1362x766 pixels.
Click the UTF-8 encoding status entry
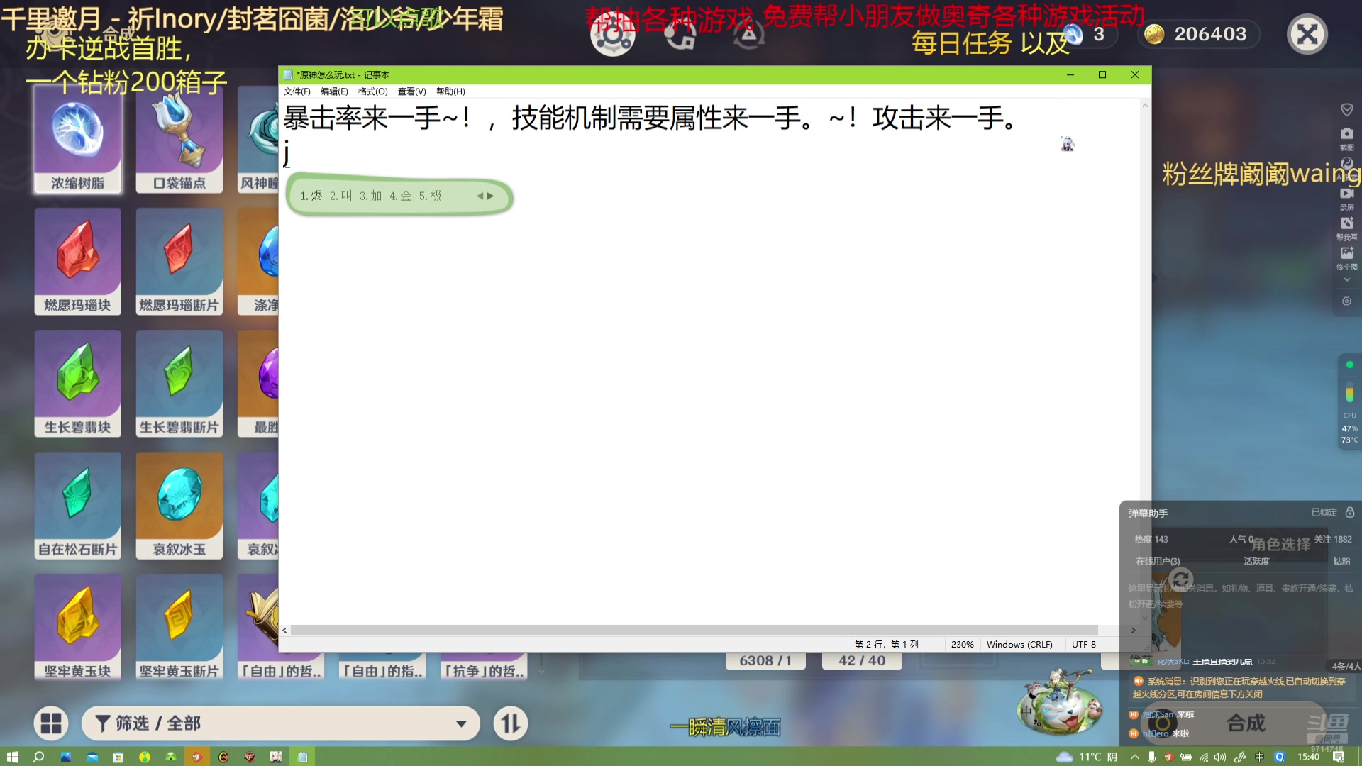(x=1084, y=644)
